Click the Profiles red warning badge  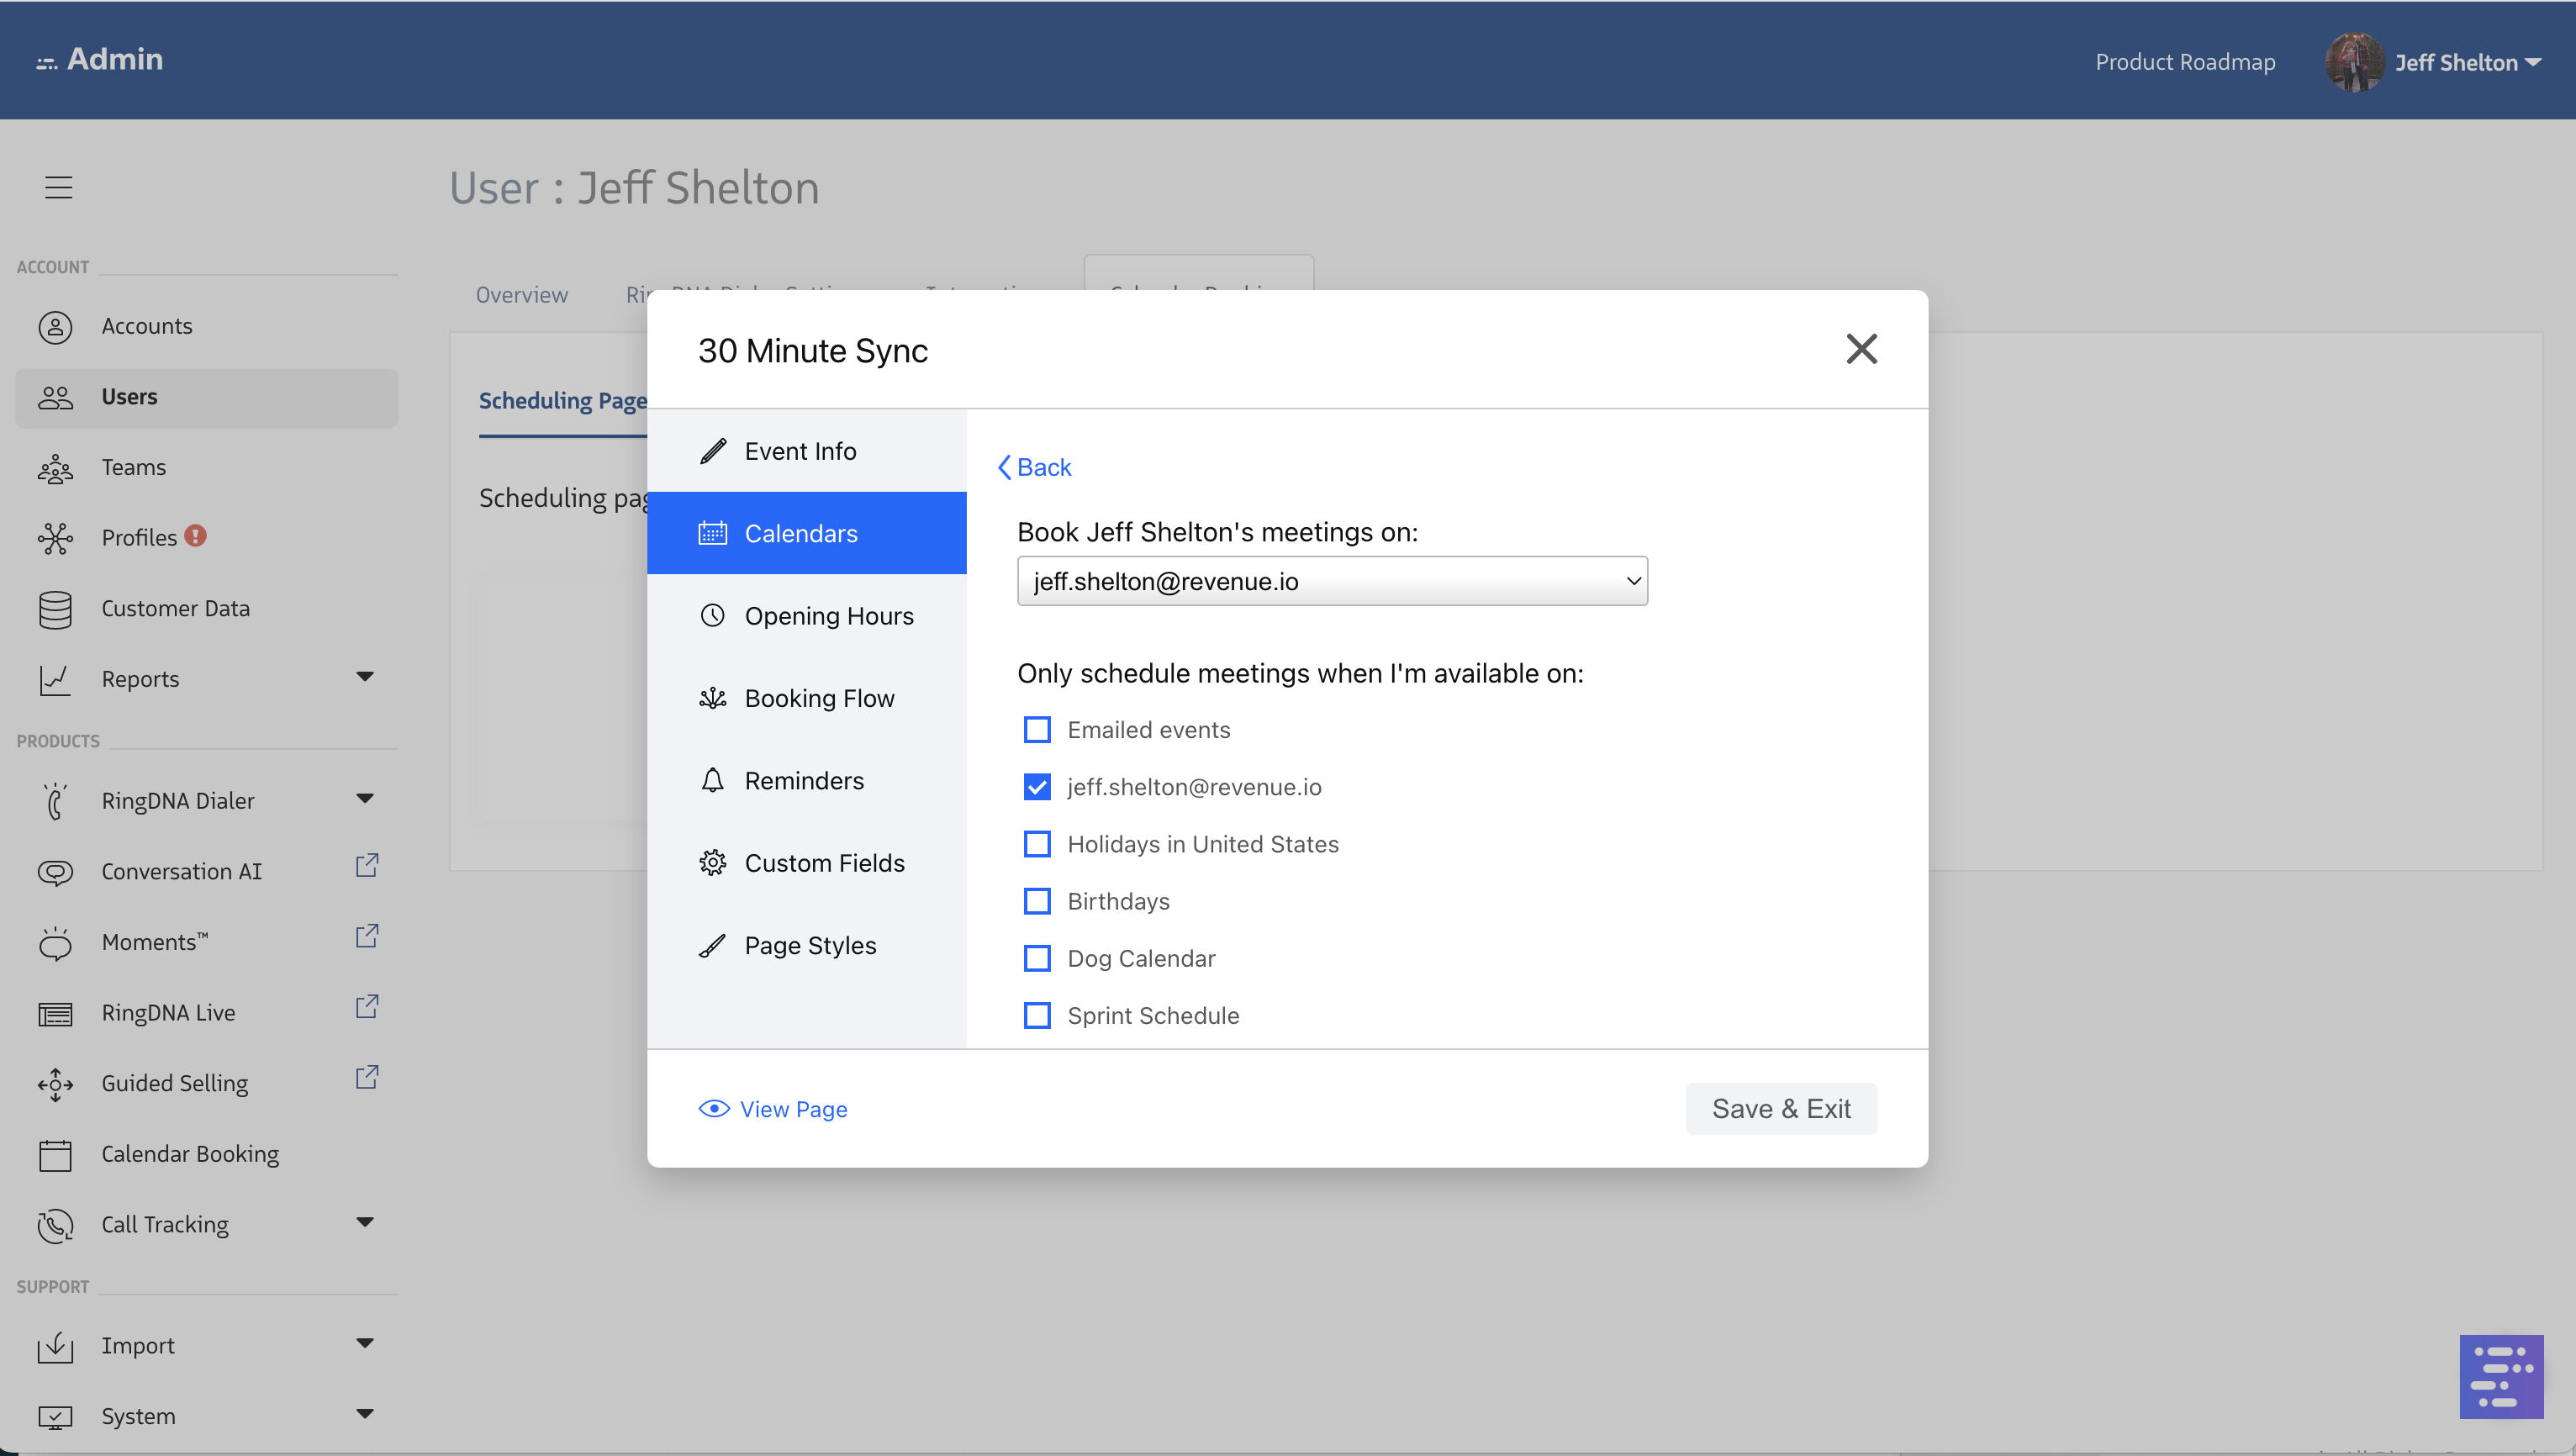[x=196, y=536]
